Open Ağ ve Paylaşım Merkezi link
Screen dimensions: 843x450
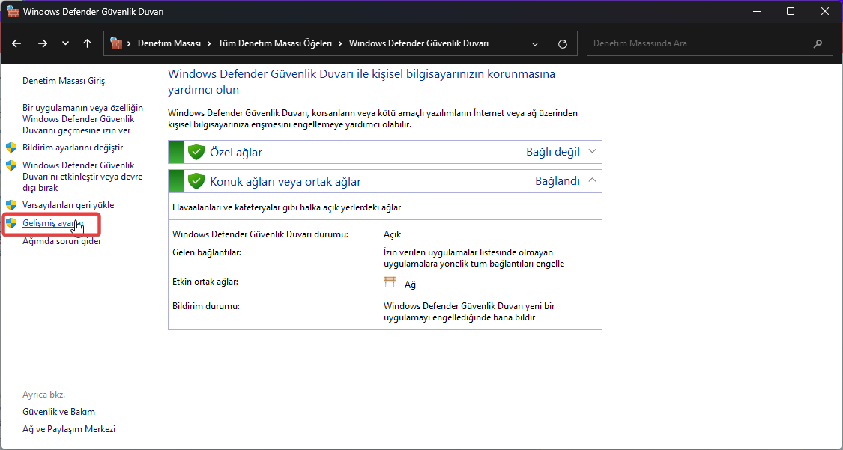(x=69, y=429)
